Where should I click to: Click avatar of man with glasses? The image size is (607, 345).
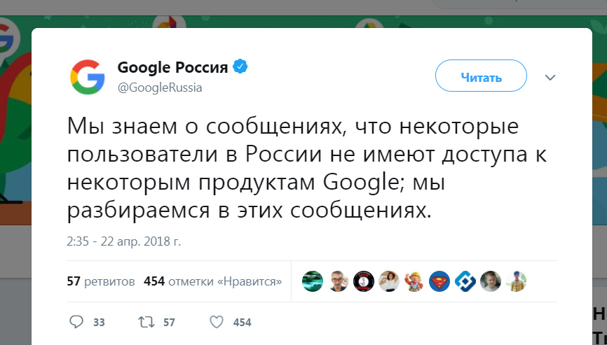click(x=338, y=281)
